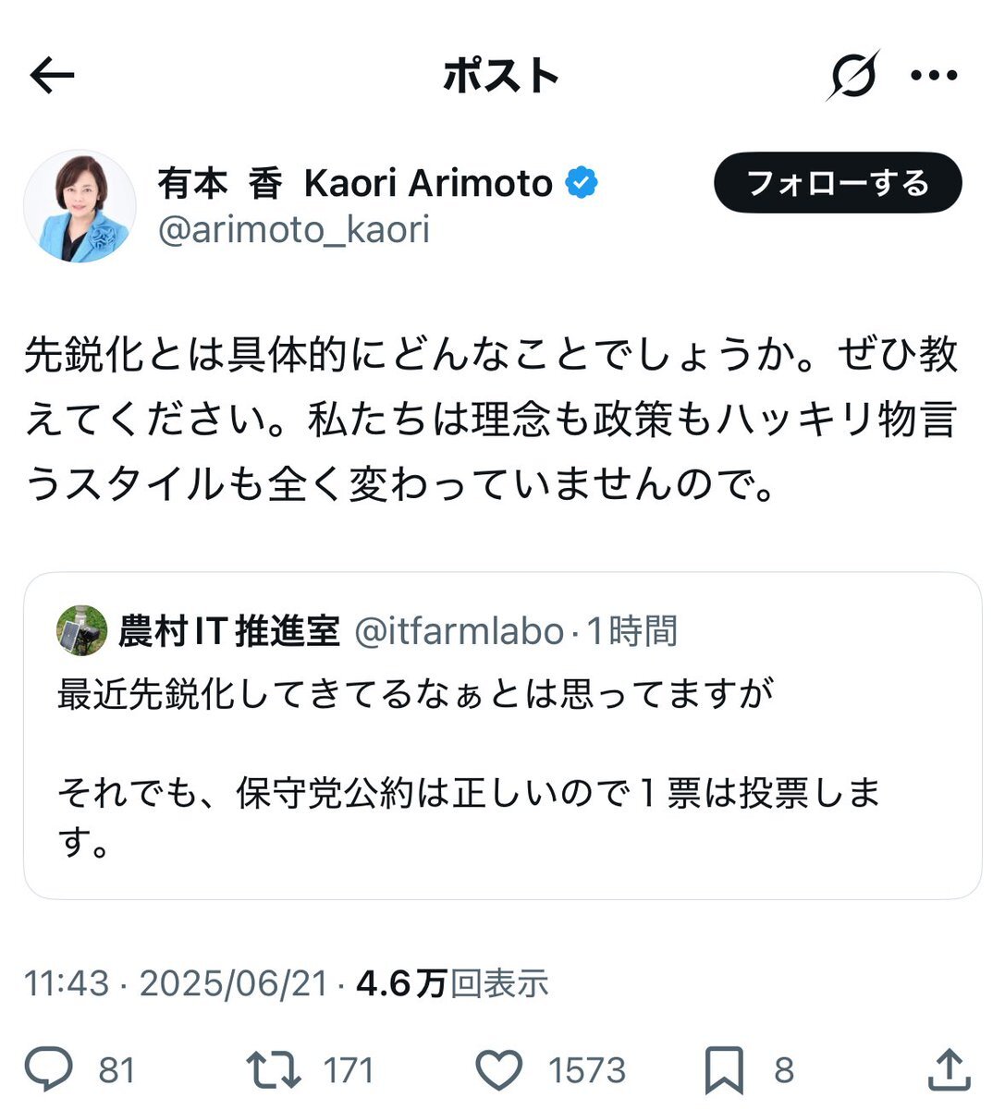Bookmark the post with bookmark icon
Image resolution: width=1005 pixels, height=1109 pixels.
pyautogui.click(x=724, y=1070)
